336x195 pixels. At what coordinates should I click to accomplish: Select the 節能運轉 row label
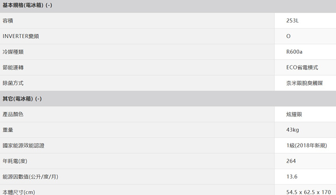point(13,68)
